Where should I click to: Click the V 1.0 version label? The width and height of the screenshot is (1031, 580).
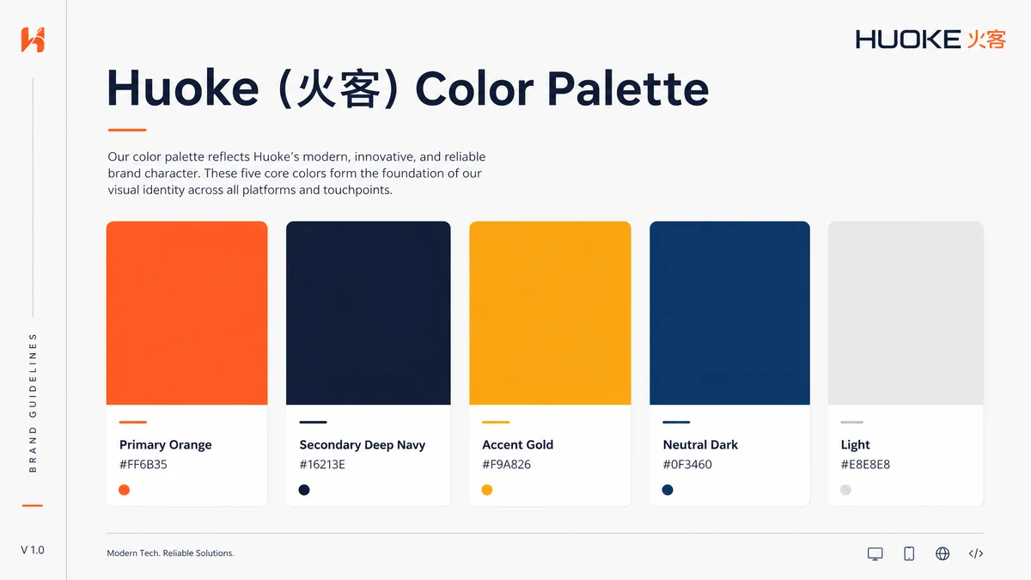click(33, 550)
